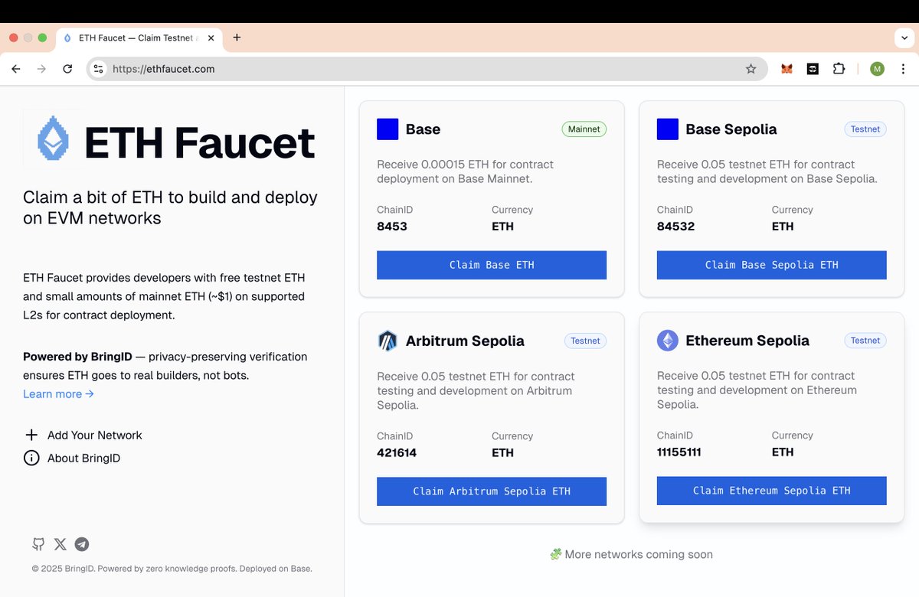919x597 pixels.
Task: Click Claim Base Sepolia ETH button
Action: [x=772, y=265]
